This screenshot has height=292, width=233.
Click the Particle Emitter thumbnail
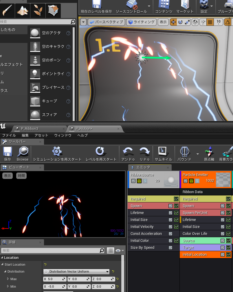coord(223,180)
